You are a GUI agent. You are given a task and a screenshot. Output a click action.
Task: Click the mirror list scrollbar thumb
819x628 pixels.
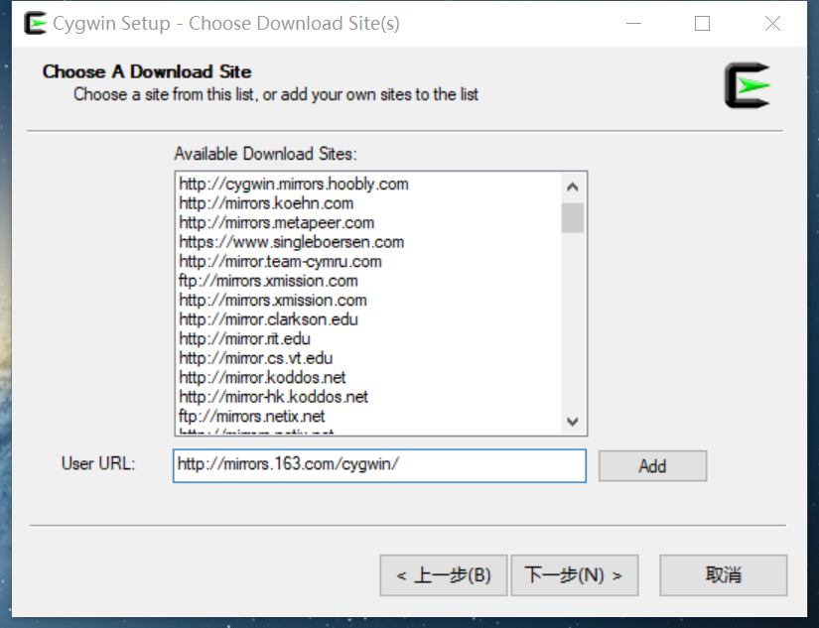[x=572, y=217]
